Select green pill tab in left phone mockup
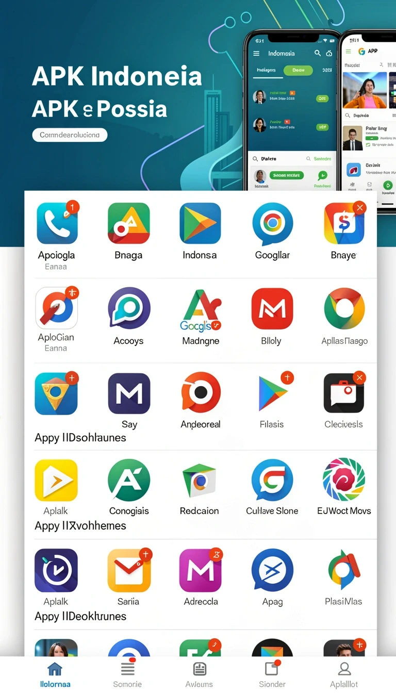This screenshot has width=396, height=693. (298, 70)
